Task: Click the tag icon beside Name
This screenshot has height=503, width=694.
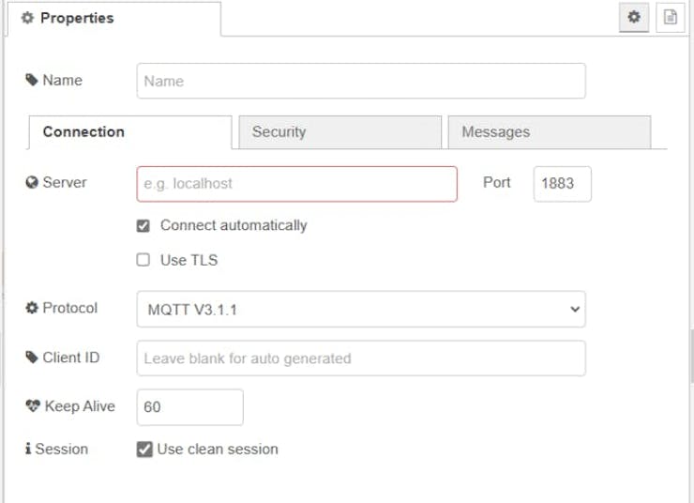Action: coord(32,81)
